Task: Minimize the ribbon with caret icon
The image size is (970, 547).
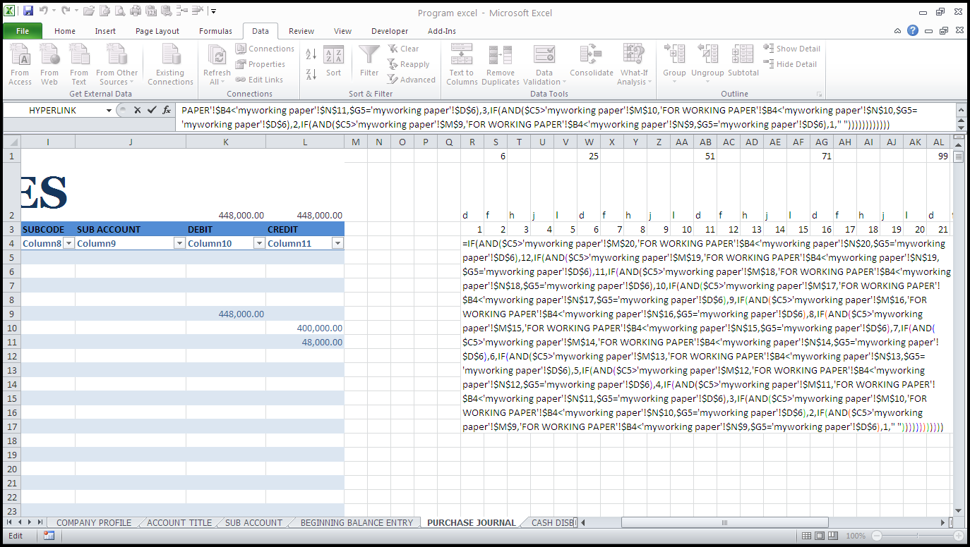Action: click(x=897, y=31)
